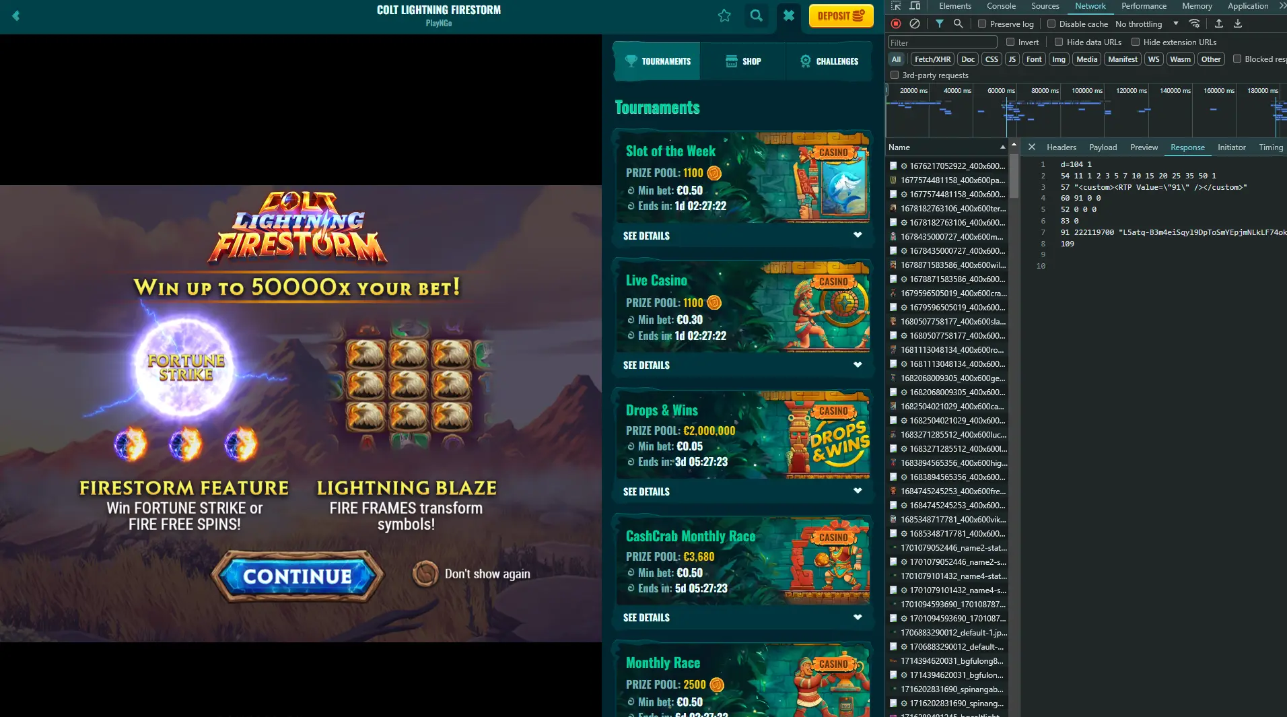Open the search magnifier in game header
Image resolution: width=1287 pixels, height=717 pixels.
coord(757,15)
